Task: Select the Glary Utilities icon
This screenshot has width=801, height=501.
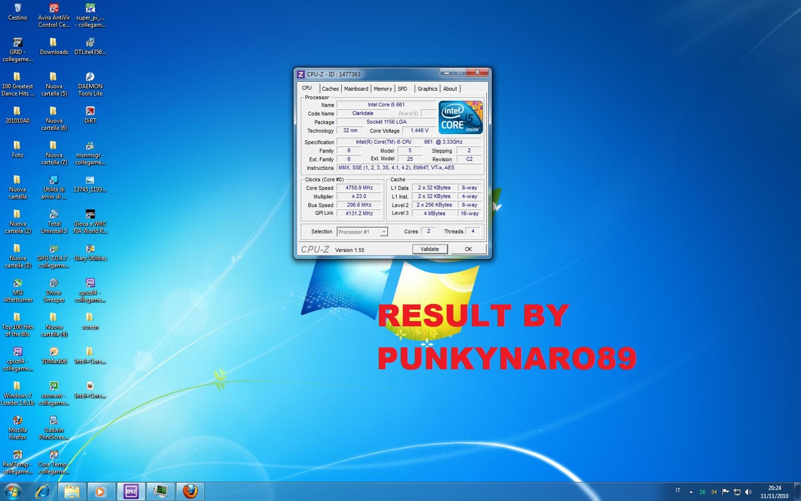Action: pyautogui.click(x=90, y=253)
